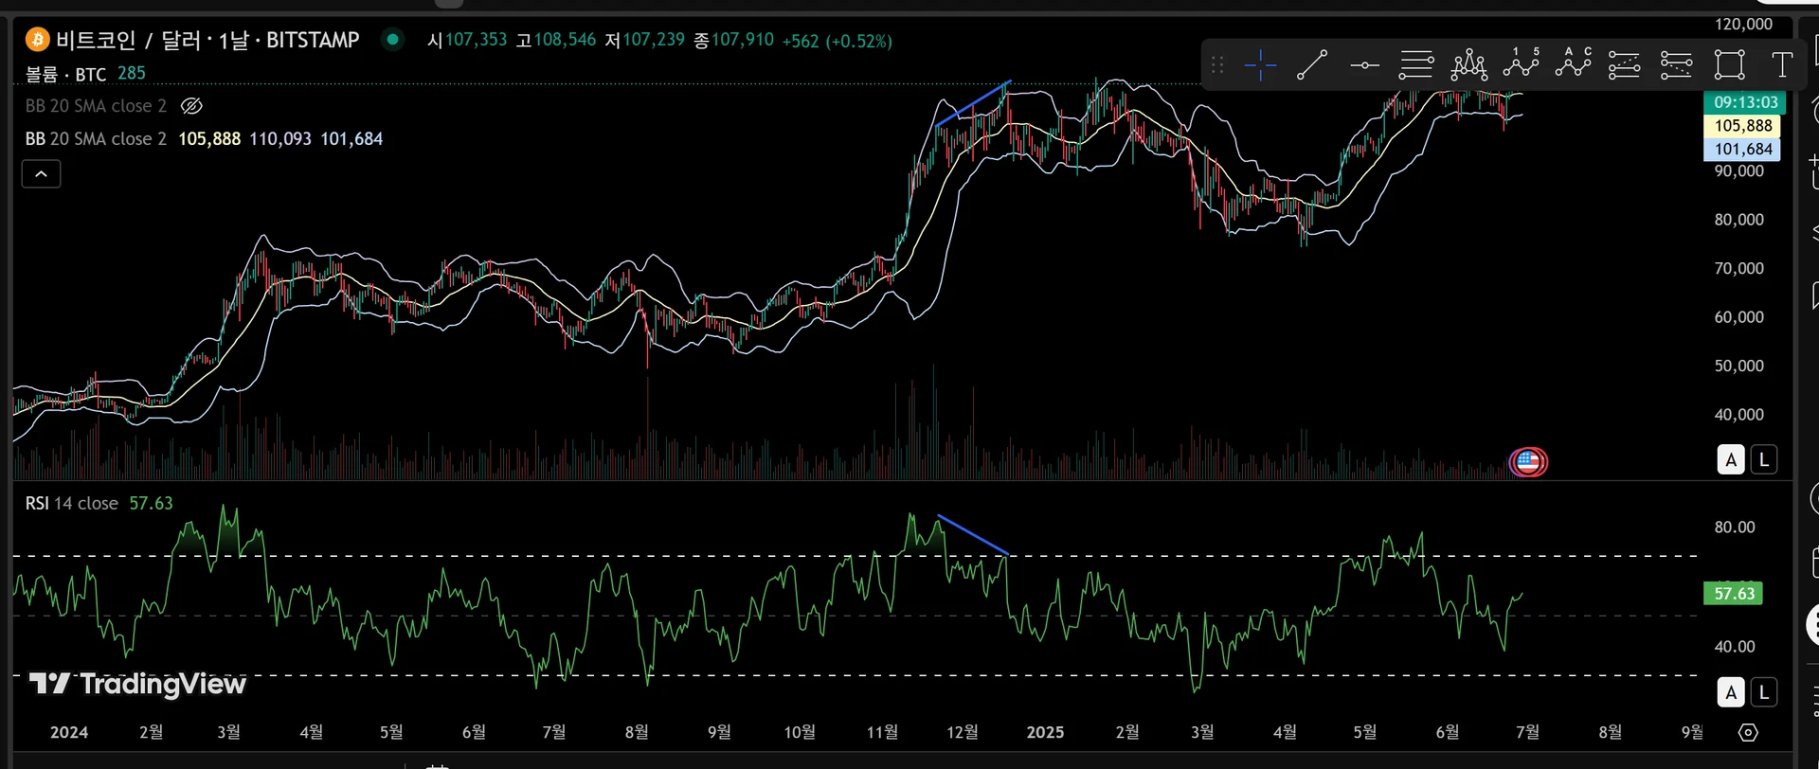Select the trend line drawing tool
The image size is (1819, 769).
coord(1312,65)
